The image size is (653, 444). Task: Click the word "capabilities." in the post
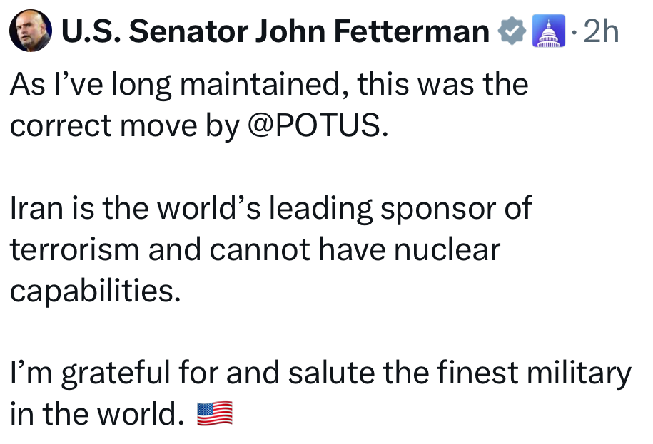(x=91, y=291)
